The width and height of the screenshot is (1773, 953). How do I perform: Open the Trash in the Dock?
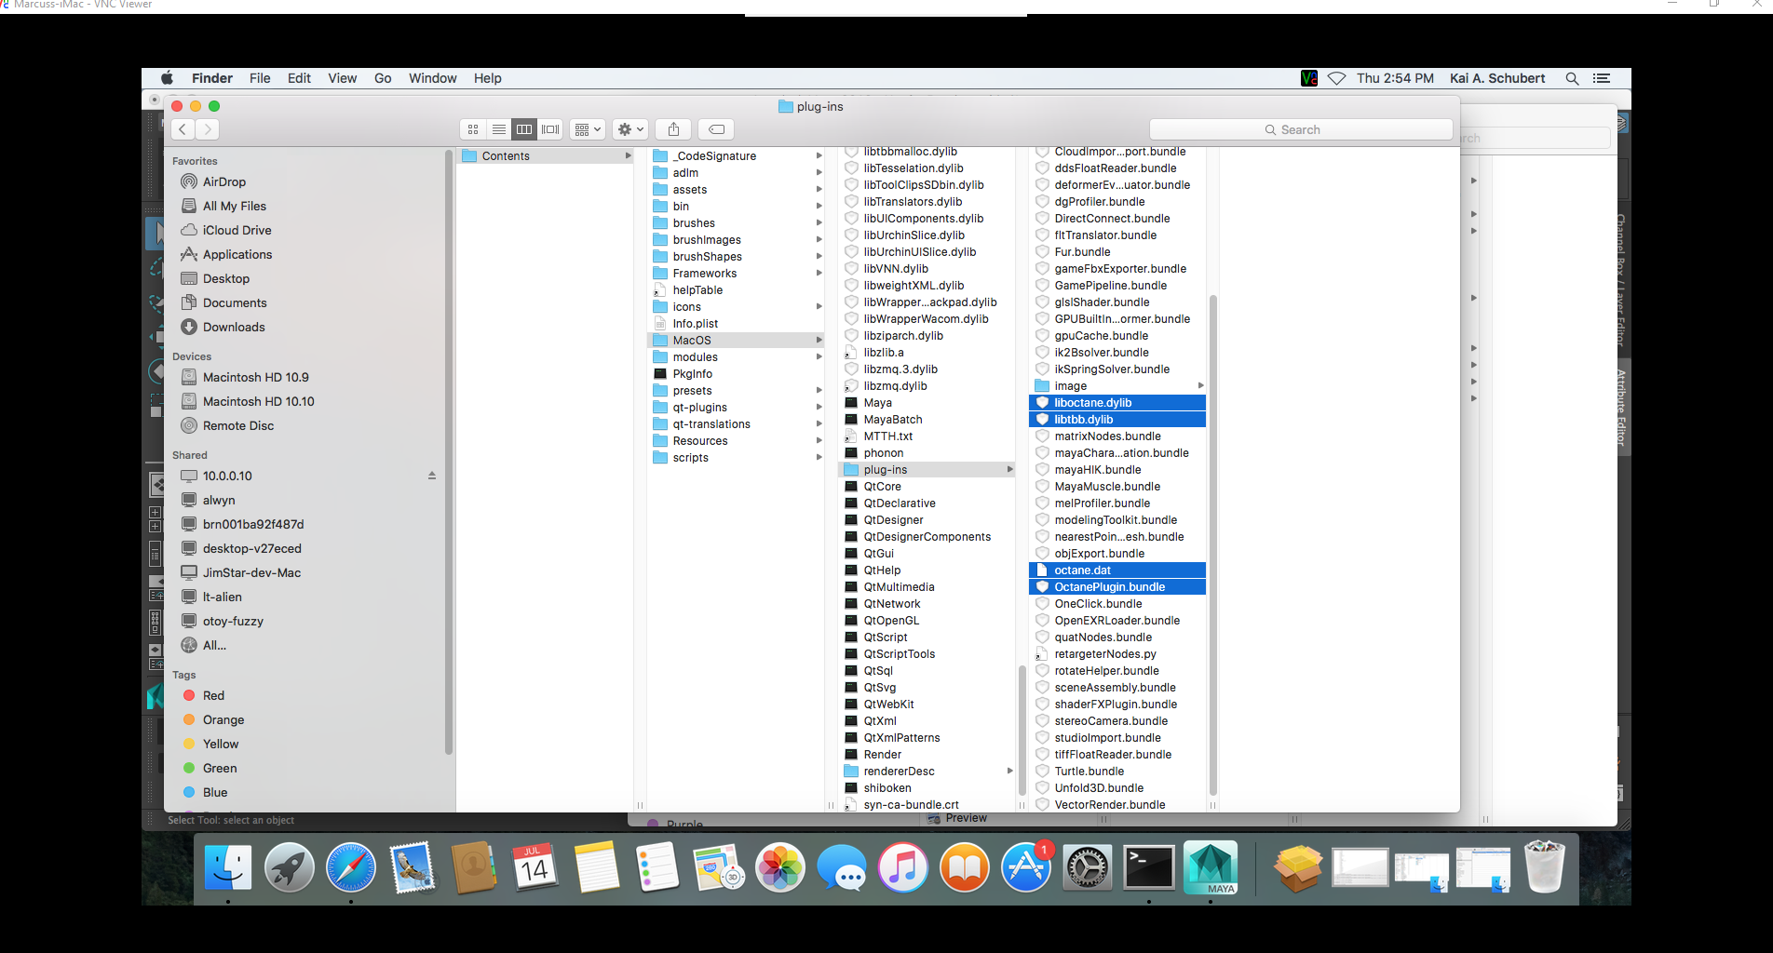tap(1544, 866)
